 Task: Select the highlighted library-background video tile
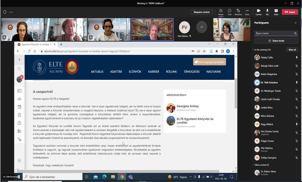152,30
